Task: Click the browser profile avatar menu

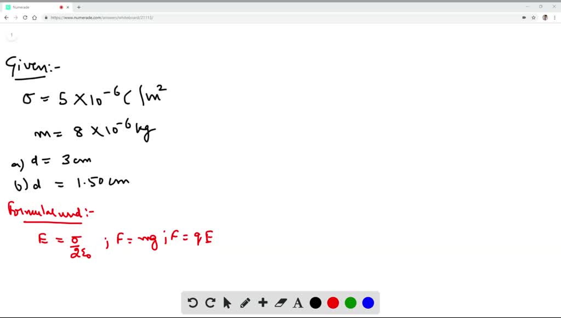Action: [x=544, y=17]
